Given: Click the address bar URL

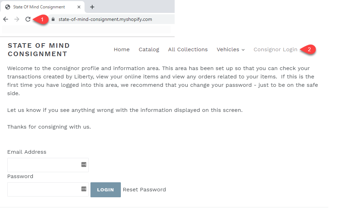Looking at the screenshot, I should 105,20.
